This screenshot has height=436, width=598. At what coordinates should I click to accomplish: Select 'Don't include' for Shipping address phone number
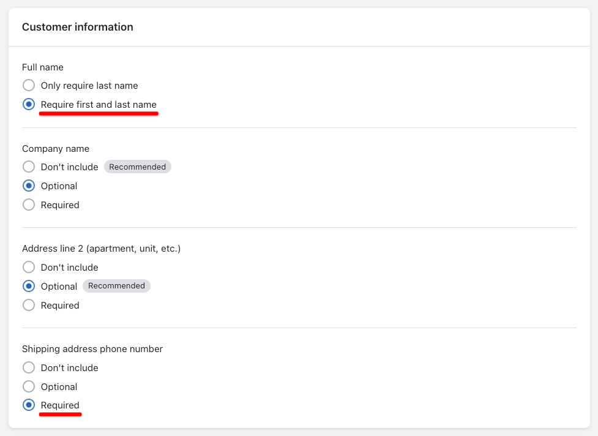[29, 367]
